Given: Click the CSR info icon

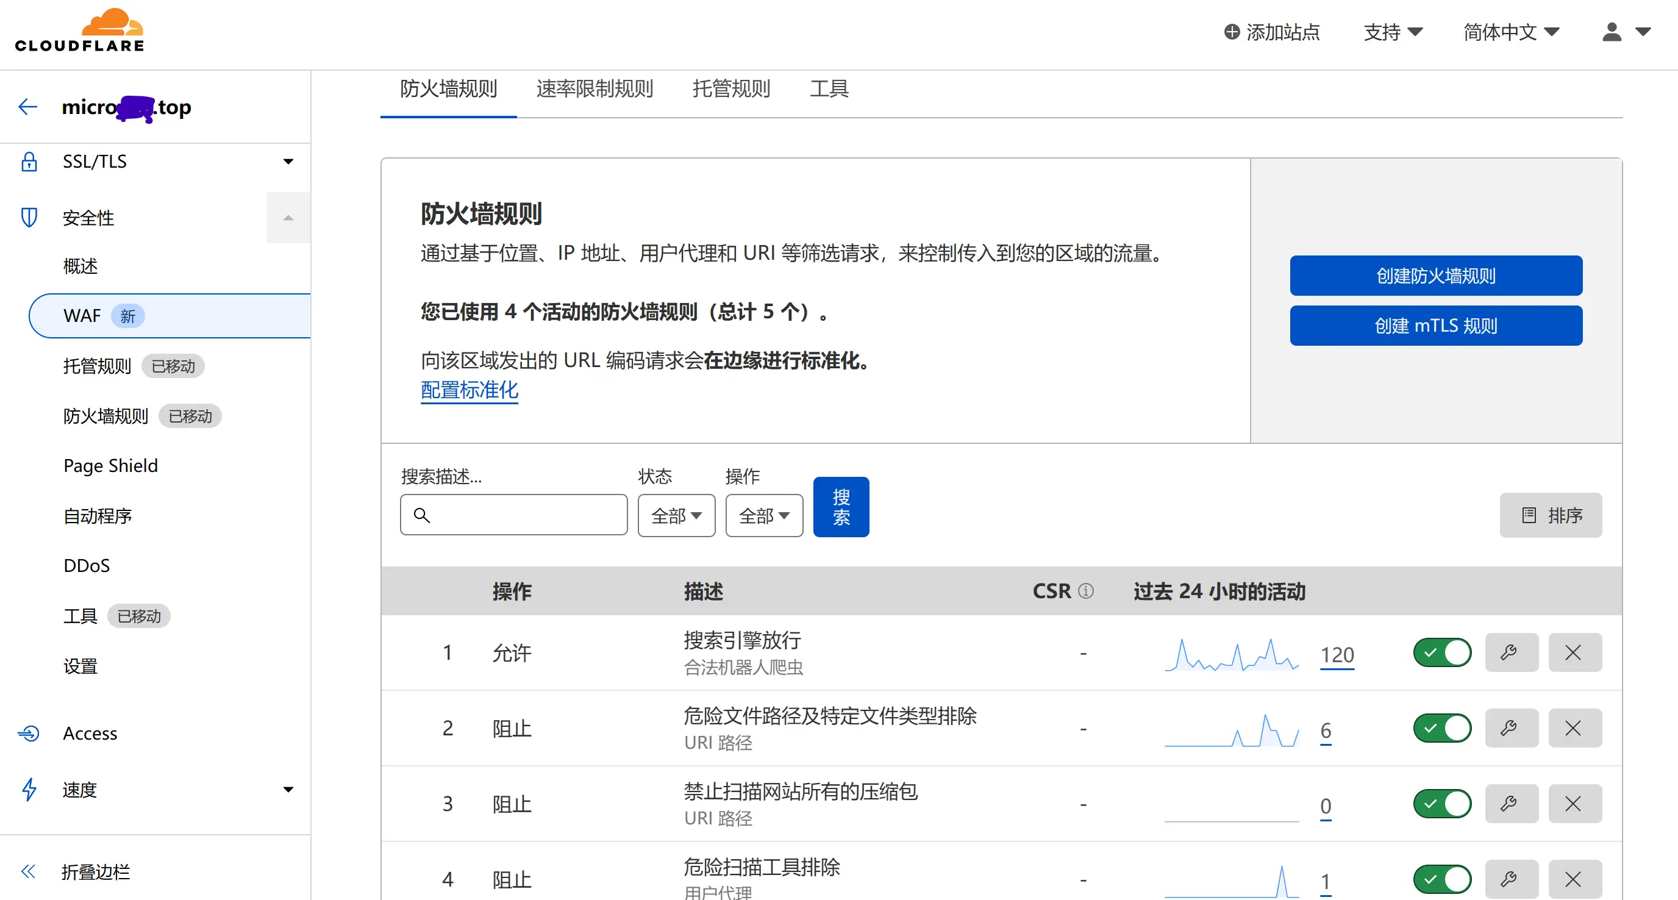Looking at the screenshot, I should [1086, 591].
